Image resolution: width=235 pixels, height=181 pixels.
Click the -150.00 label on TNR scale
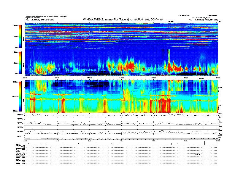tap(16, 111)
